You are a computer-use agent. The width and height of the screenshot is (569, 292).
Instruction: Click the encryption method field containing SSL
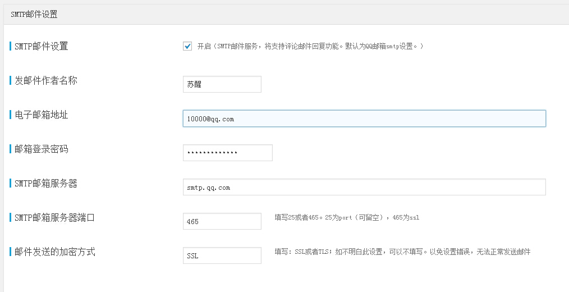pyautogui.click(x=222, y=255)
